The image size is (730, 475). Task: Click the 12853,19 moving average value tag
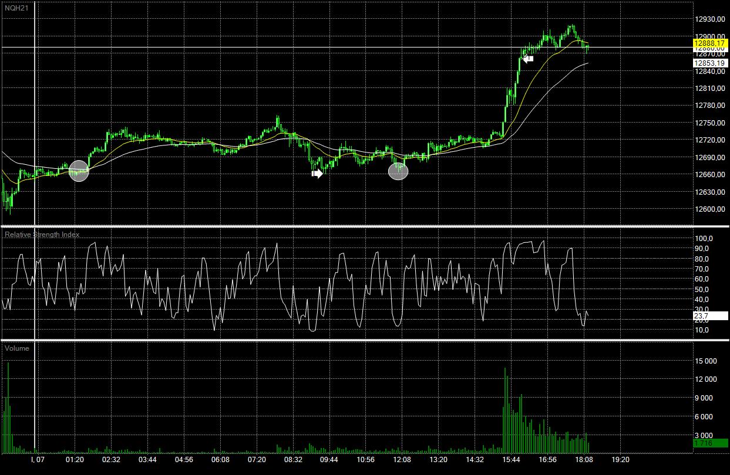711,63
